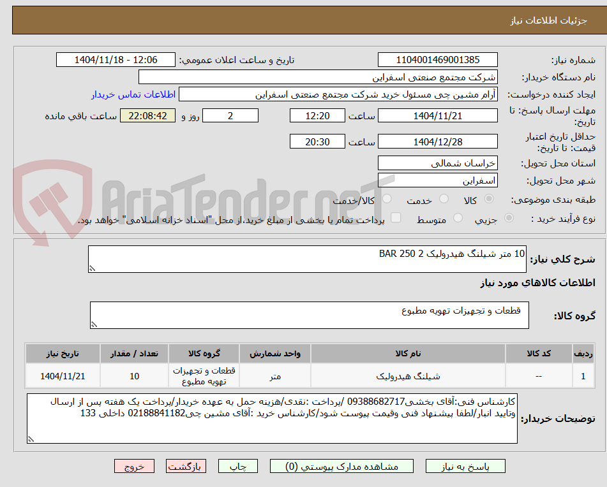Image resolution: width=607 pixels, height=487 pixels.
Task: Click the validity time 20:30 field
Action: pos(317,142)
